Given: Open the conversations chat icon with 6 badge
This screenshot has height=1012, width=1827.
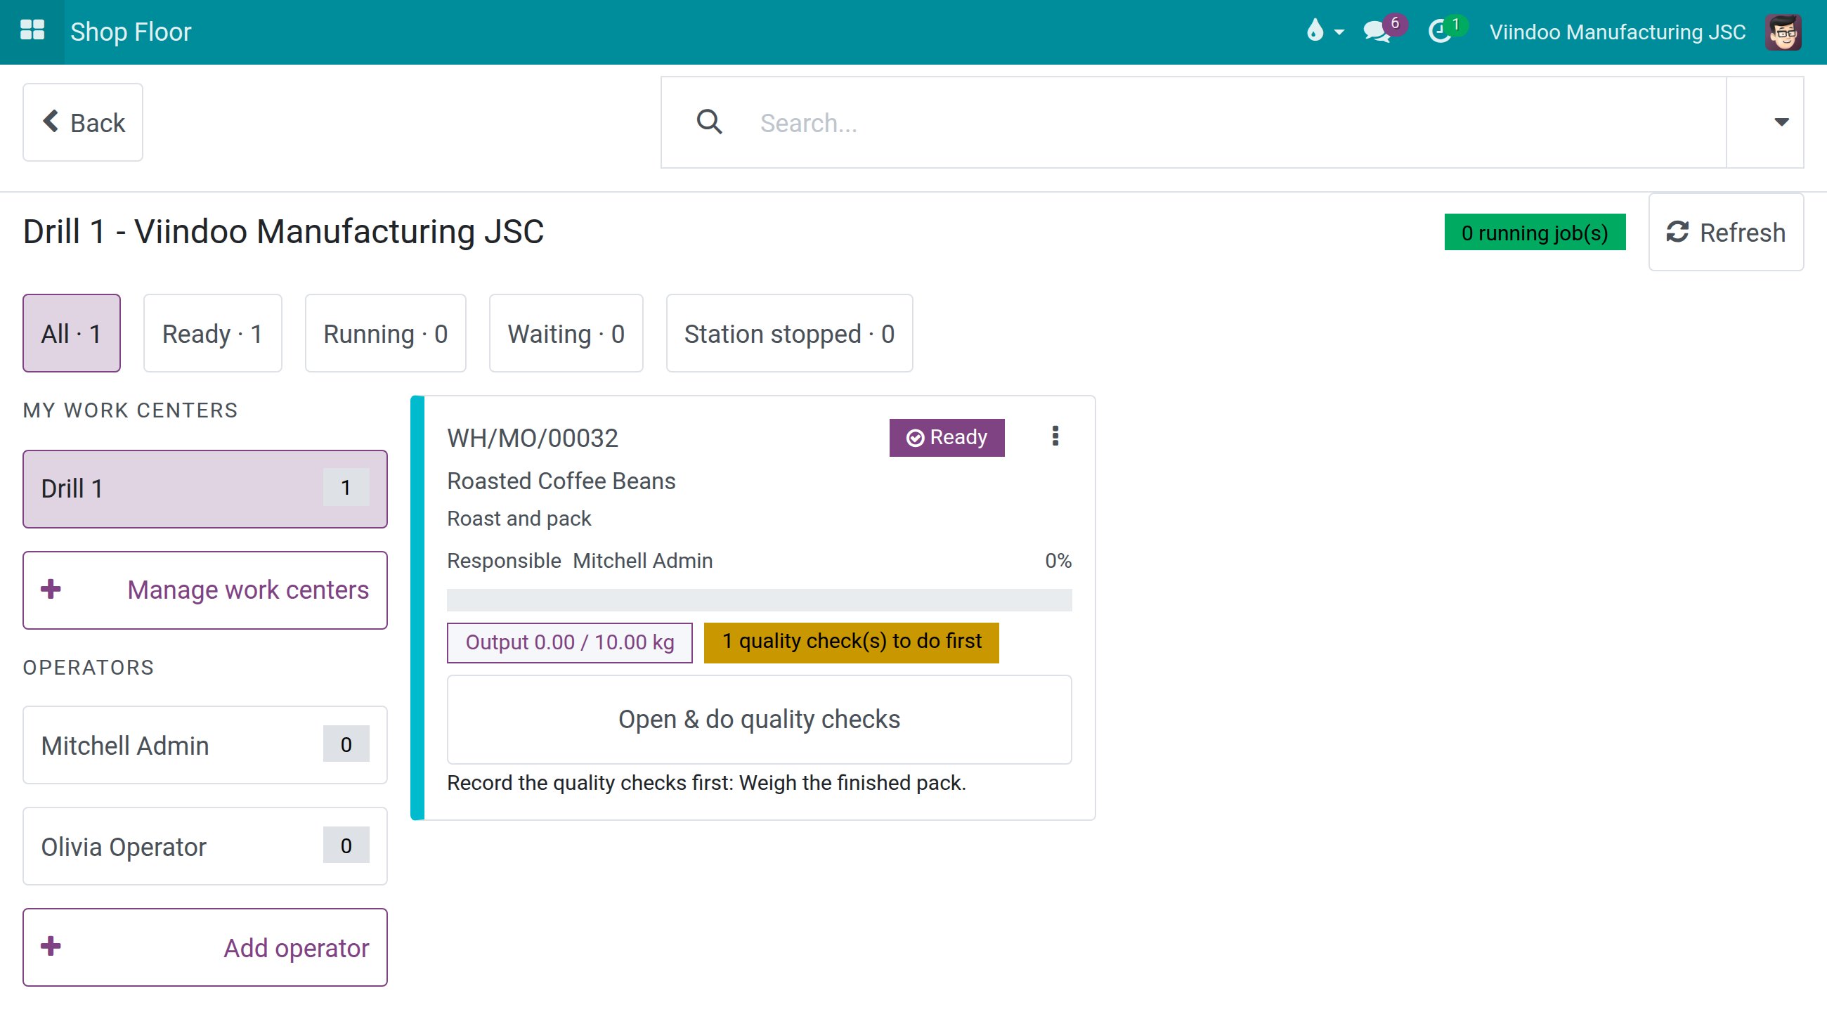Looking at the screenshot, I should click(1384, 30).
